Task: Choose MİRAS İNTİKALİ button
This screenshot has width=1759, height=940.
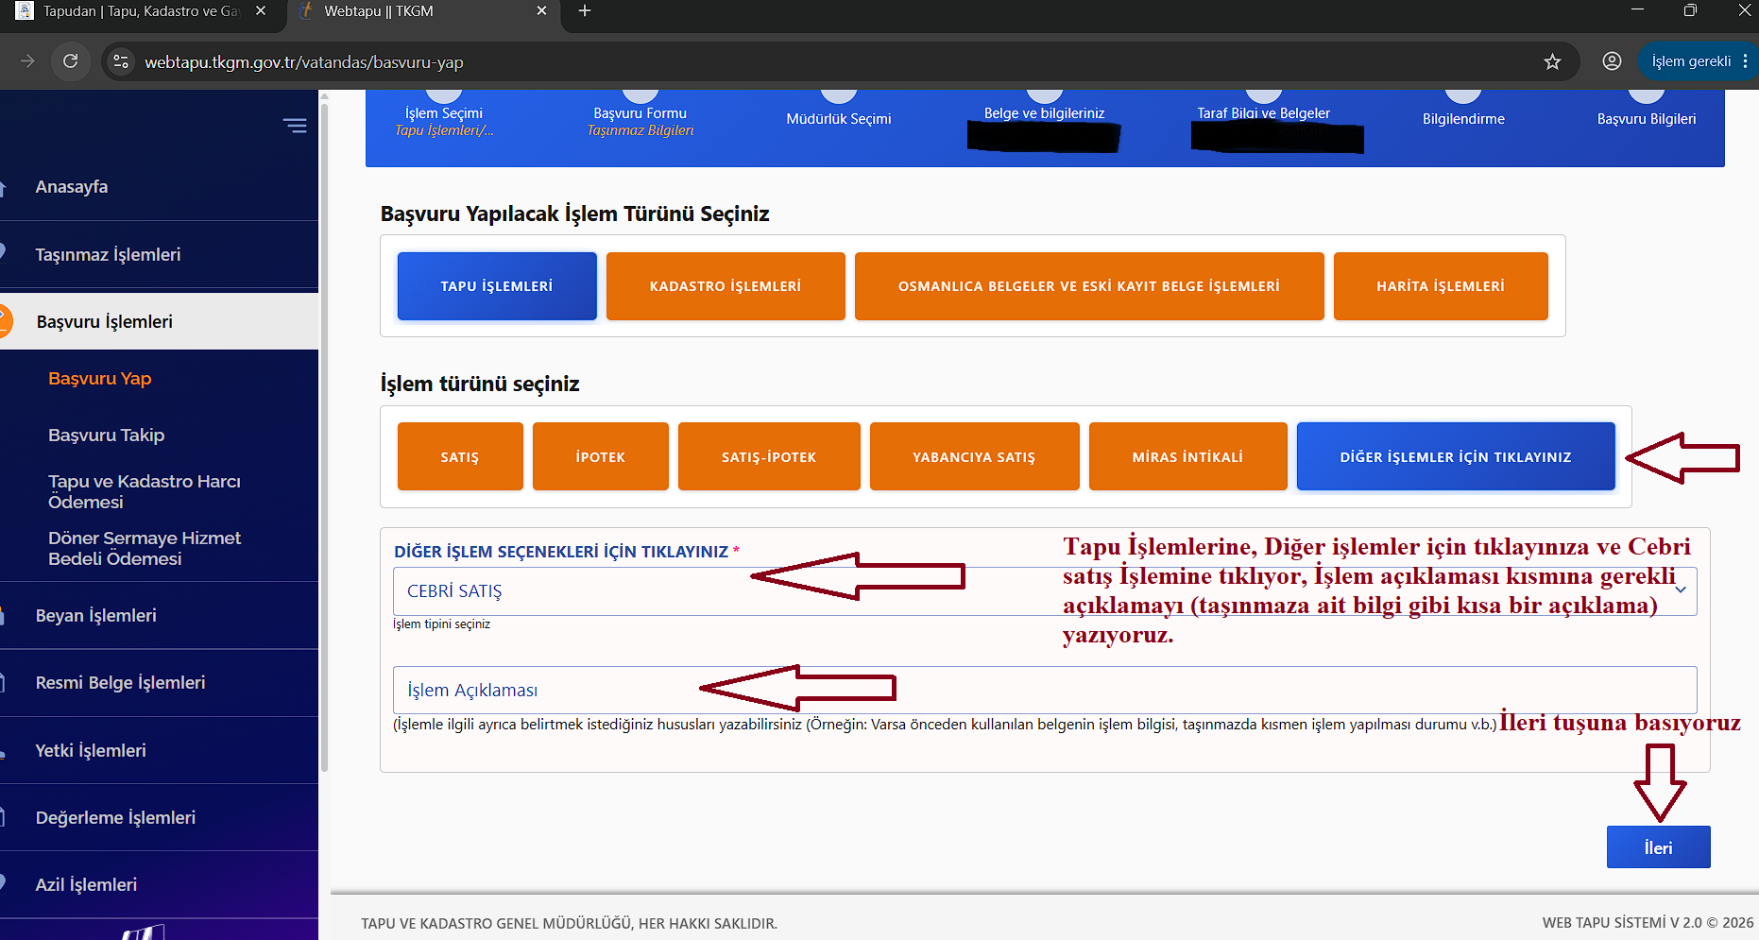Action: click(1187, 456)
